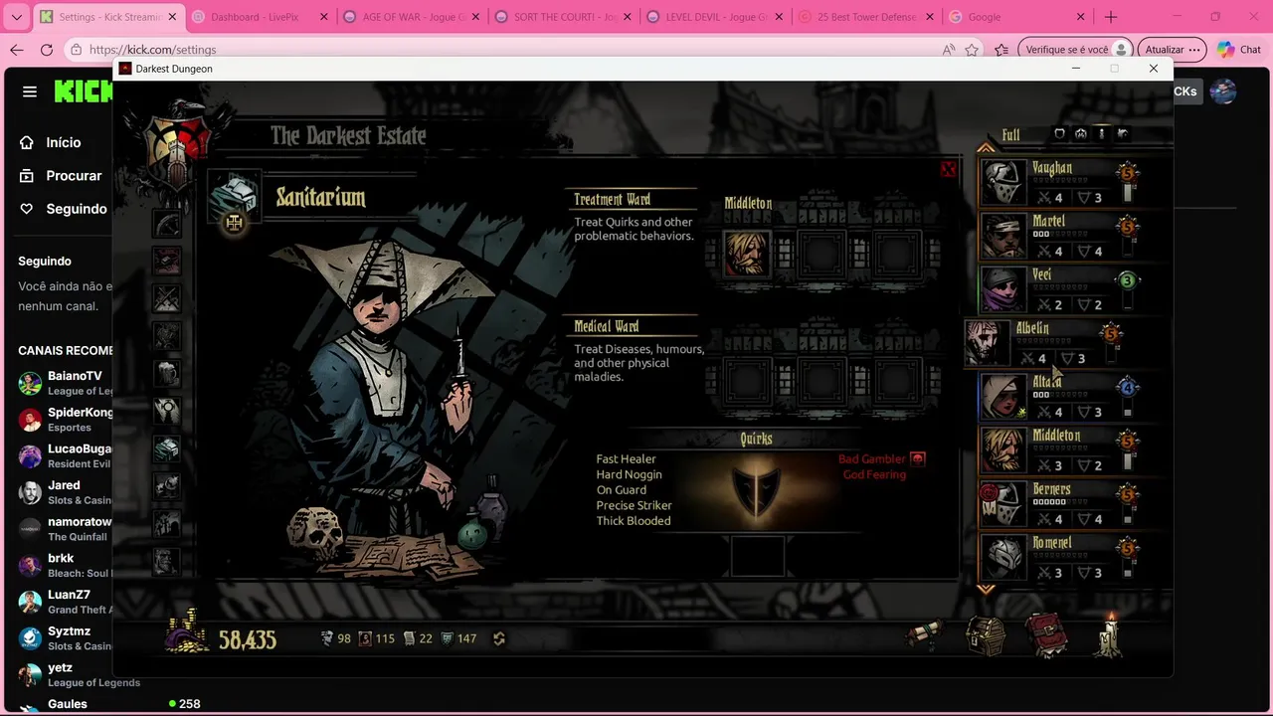Open the Tavern beer mug sidebar icon
Screen dimensions: 1273x716
(x=166, y=374)
